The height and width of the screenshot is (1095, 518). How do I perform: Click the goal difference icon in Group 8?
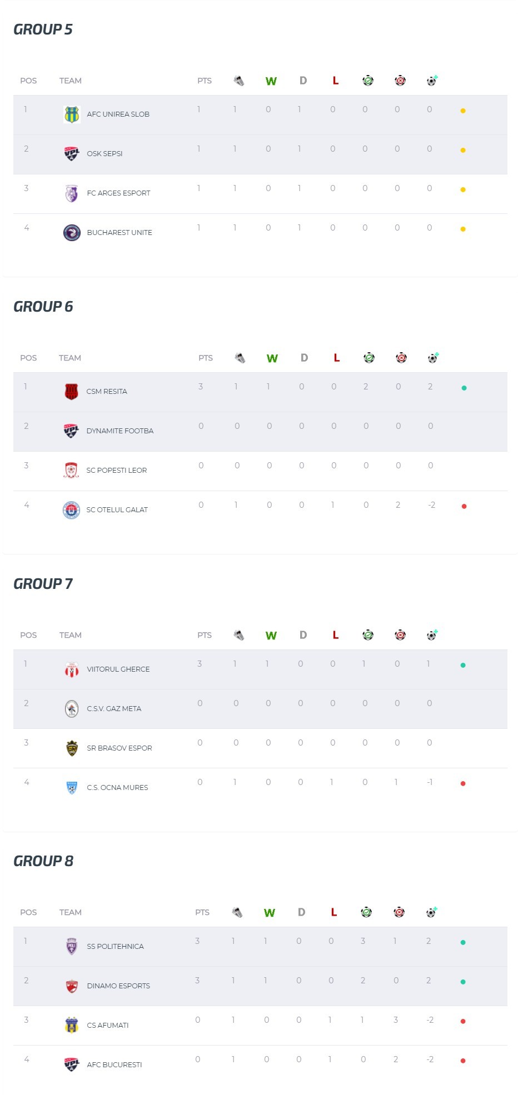click(x=432, y=912)
